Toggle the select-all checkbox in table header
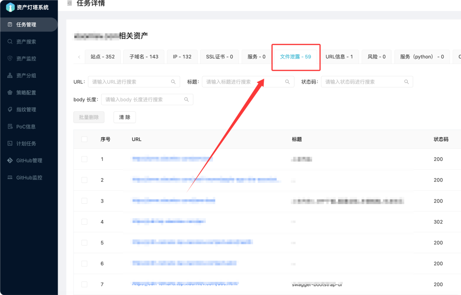Viewport: 461px width, 295px height. coord(85,139)
